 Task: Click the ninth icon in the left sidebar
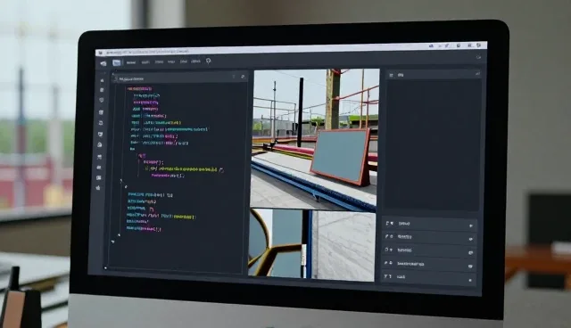(x=99, y=168)
